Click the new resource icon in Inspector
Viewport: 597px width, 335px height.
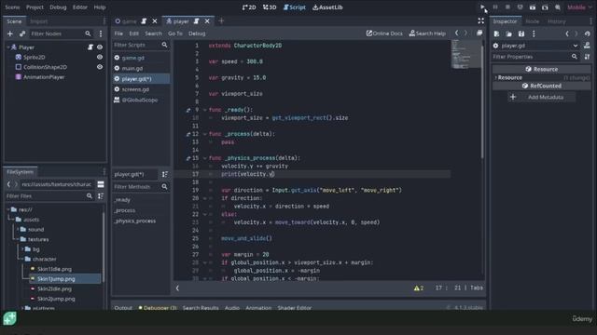pos(496,33)
